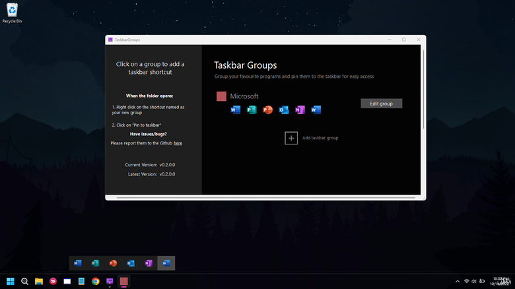Select the Microsoft group name label
515x289 pixels.
point(244,96)
